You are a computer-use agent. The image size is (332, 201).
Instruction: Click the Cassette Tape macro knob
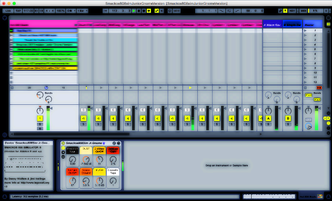[113, 181]
